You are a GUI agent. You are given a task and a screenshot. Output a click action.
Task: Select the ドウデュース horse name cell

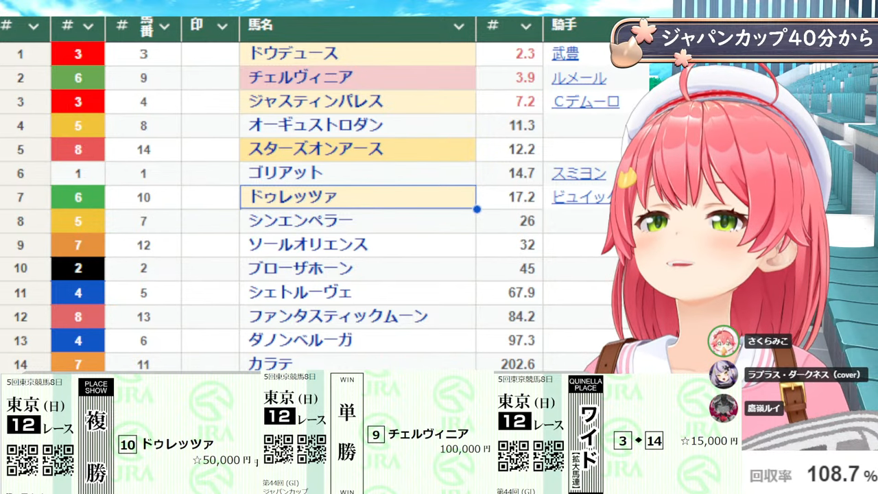(x=357, y=54)
